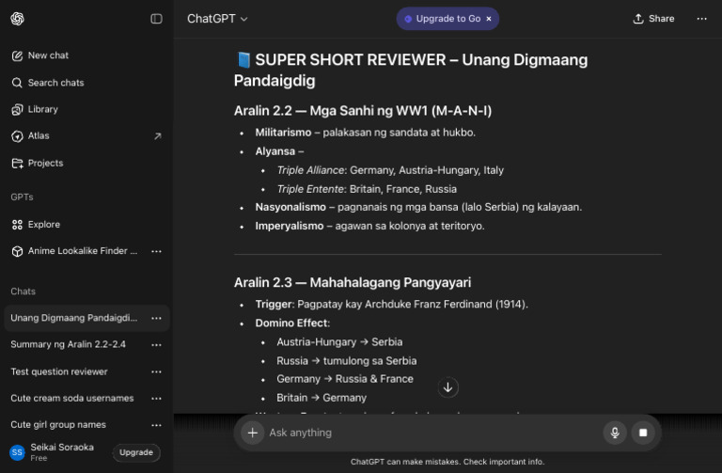Click the Free plan label
The height and width of the screenshot is (473, 722).
[39, 458]
